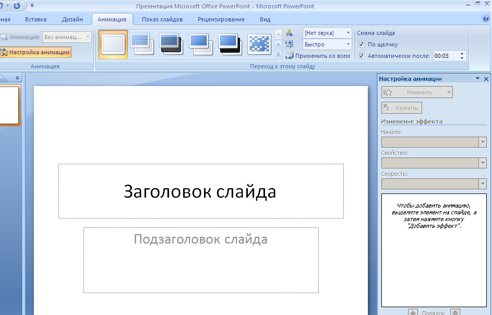Click the Настройка анимации button
492x315 pixels.
point(35,52)
